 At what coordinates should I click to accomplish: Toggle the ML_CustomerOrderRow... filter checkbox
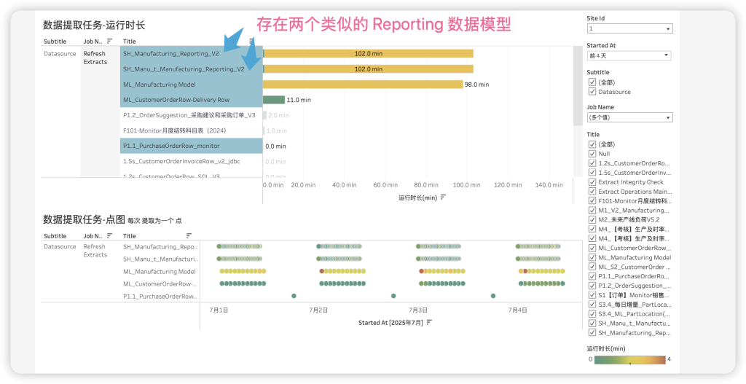[592, 248]
